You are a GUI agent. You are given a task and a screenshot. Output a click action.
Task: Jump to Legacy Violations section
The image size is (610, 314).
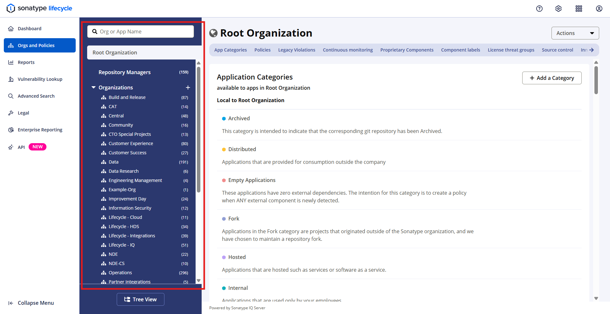coord(297,50)
